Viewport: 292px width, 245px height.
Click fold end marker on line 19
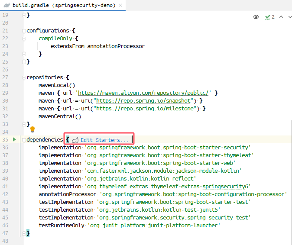pos(24,15)
